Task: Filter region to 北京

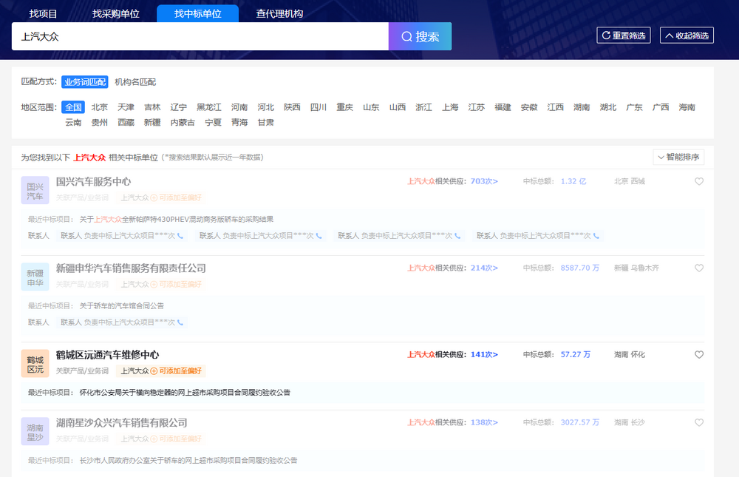Action: (x=100, y=107)
